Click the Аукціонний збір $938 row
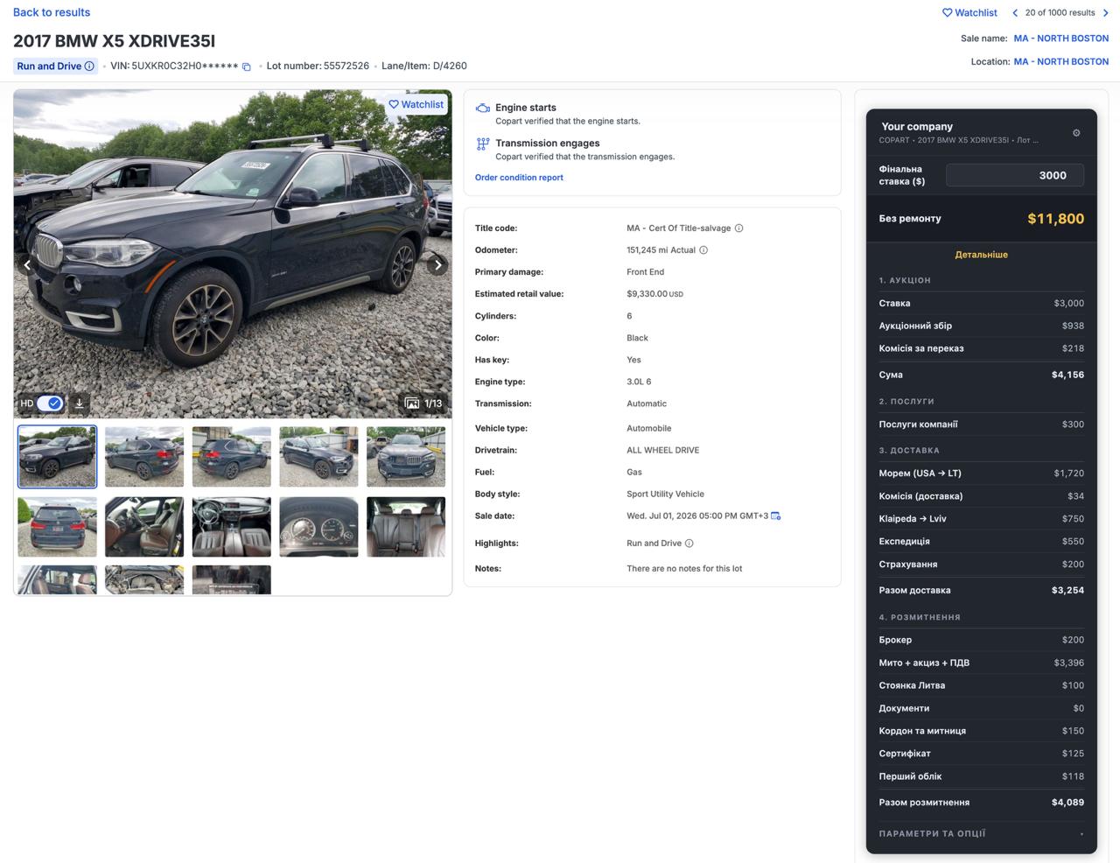This screenshot has width=1120, height=863. [x=981, y=326]
